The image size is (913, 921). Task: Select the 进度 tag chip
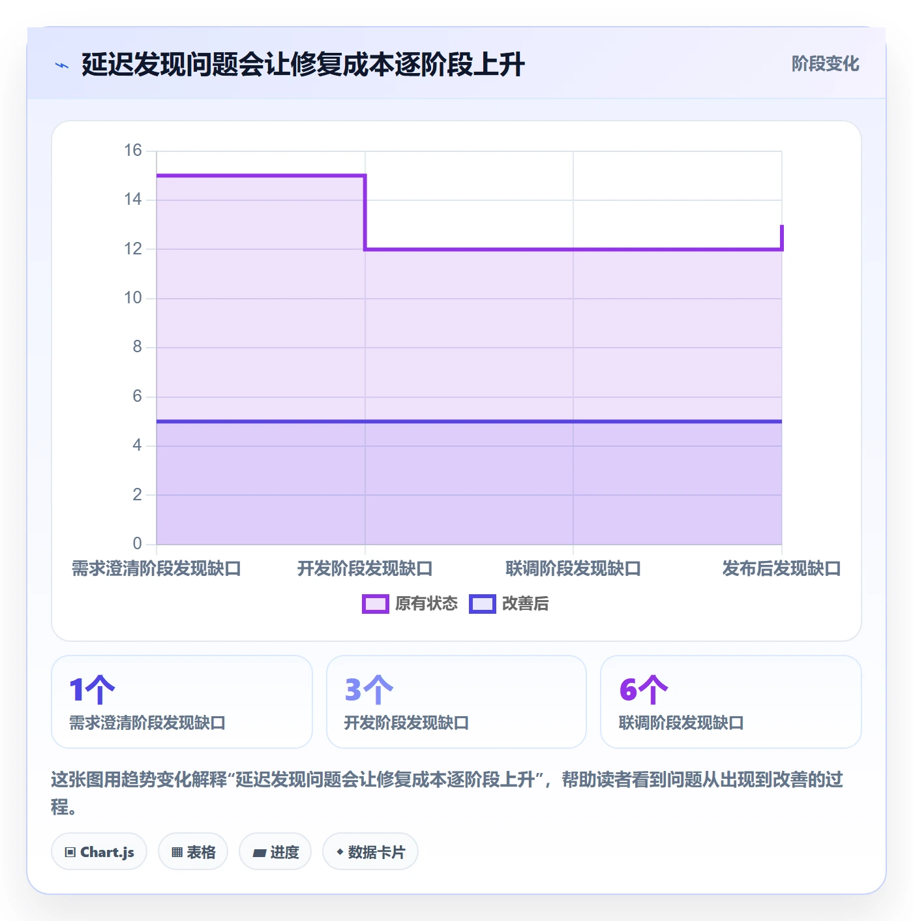click(x=275, y=852)
